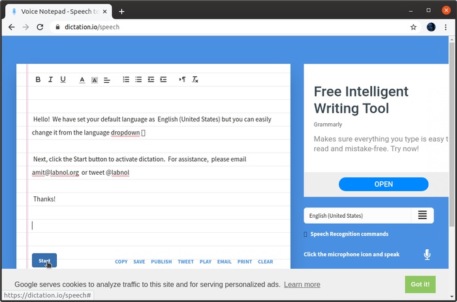Open Speech Recognition commands link
The width and height of the screenshot is (457, 302).
(349, 234)
